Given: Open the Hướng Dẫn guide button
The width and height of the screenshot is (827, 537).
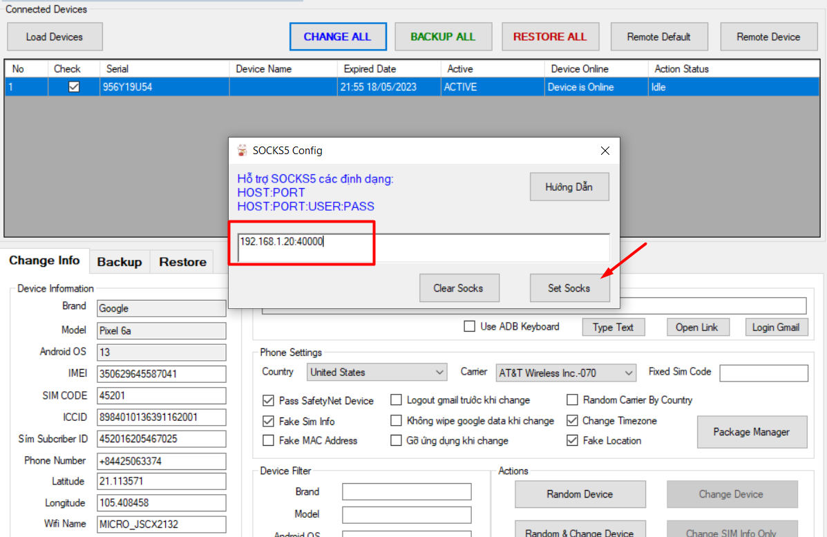Looking at the screenshot, I should (569, 187).
